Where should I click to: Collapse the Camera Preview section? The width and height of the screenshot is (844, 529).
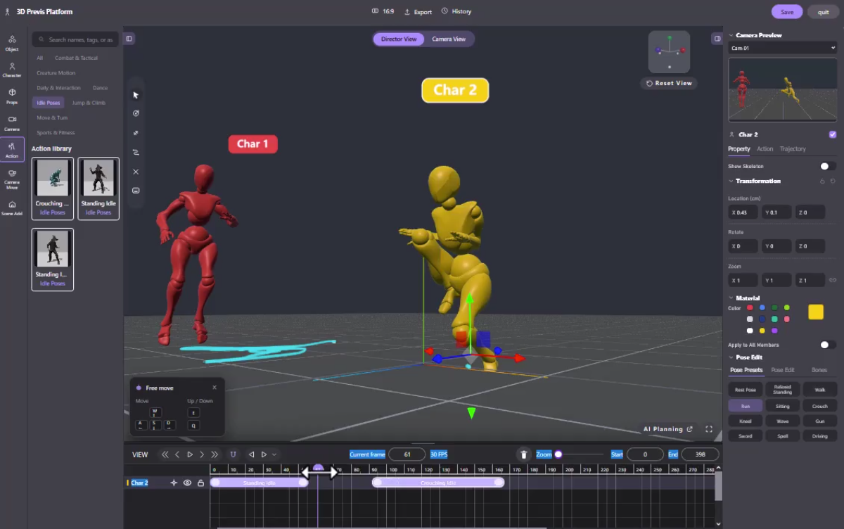731,35
